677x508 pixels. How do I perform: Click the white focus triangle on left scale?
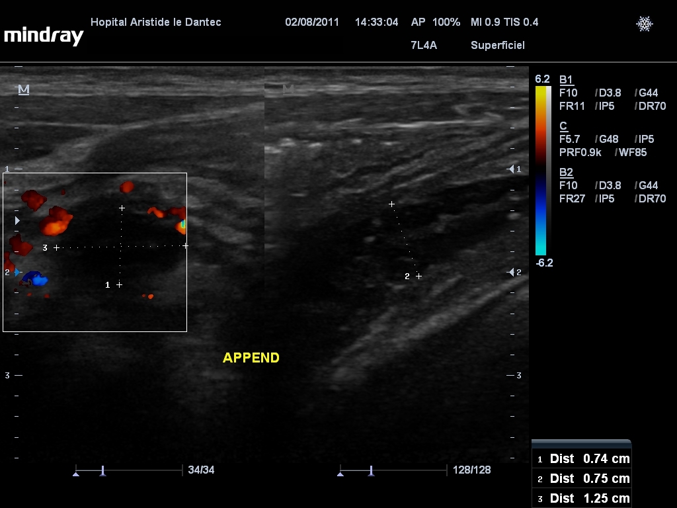17,221
